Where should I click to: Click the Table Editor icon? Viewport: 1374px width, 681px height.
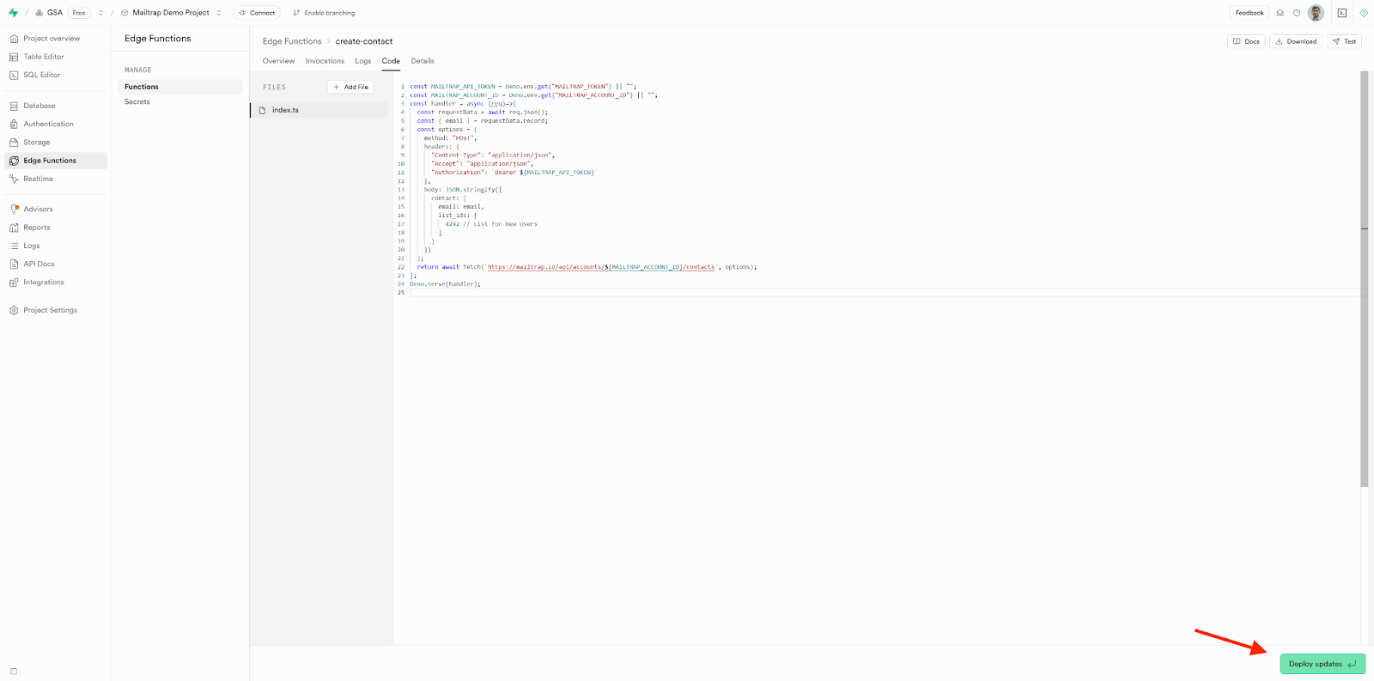point(14,57)
